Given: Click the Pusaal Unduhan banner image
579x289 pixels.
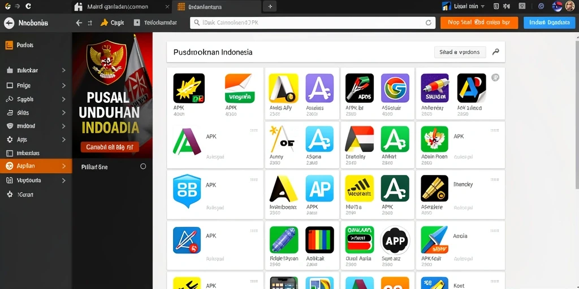Looking at the screenshot, I should point(113,95).
